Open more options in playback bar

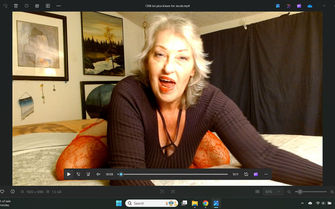click(x=266, y=174)
